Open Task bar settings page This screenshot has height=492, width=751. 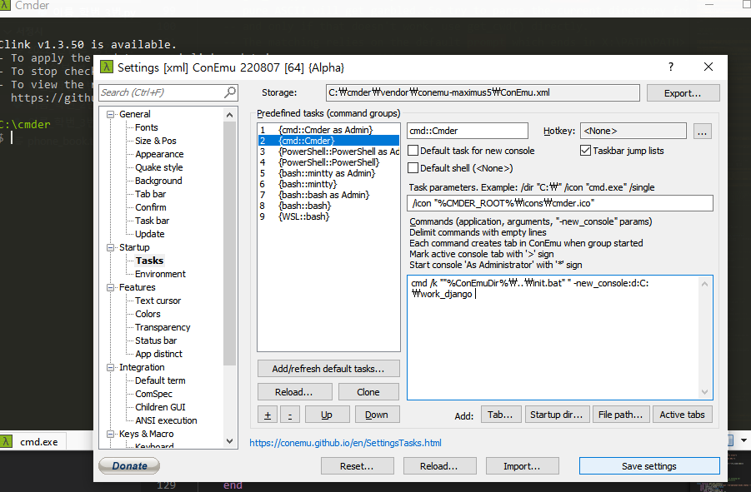152,221
